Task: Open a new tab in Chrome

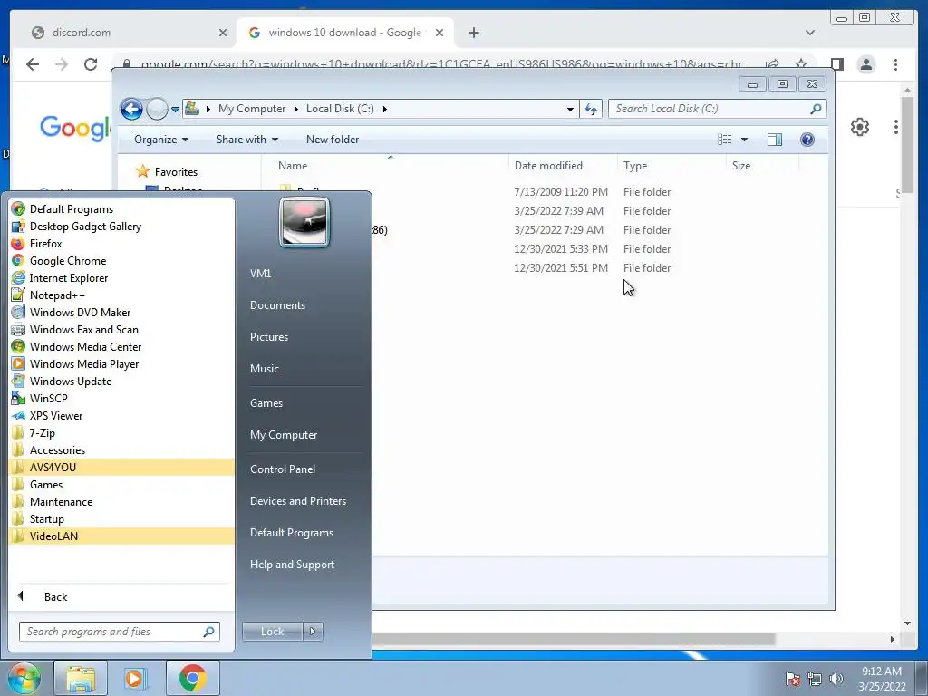Action: [473, 33]
